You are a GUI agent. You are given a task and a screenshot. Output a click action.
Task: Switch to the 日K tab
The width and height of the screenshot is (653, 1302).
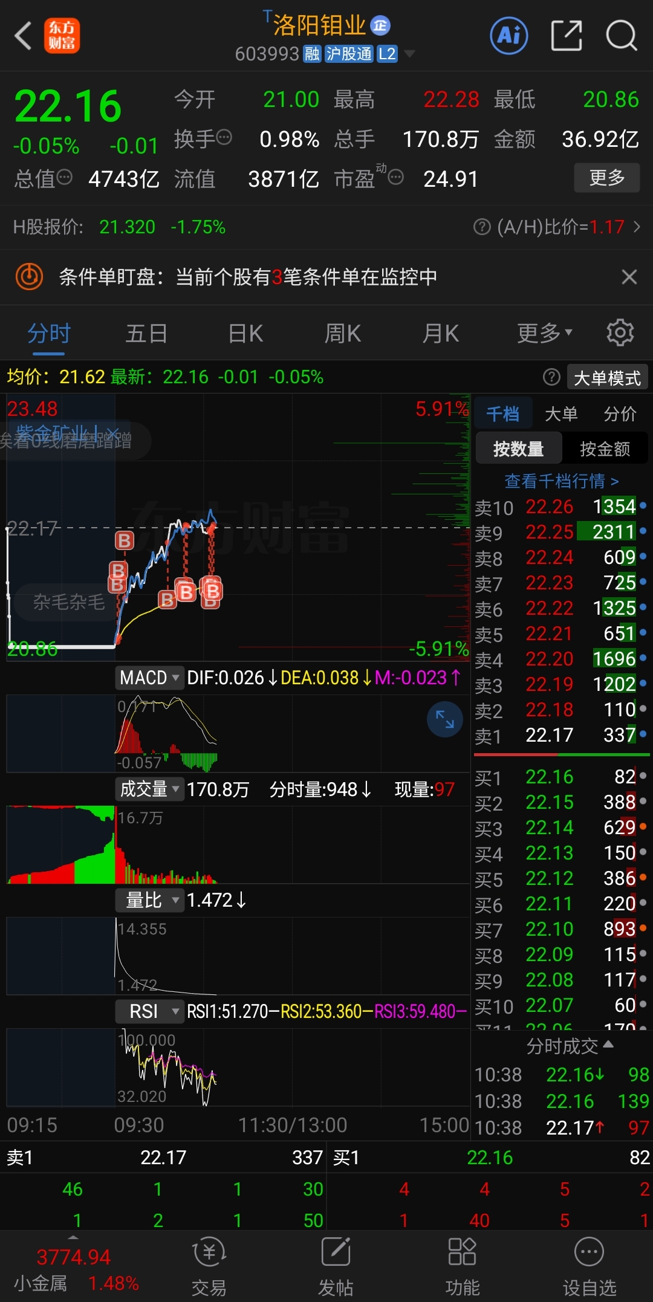[x=245, y=334]
